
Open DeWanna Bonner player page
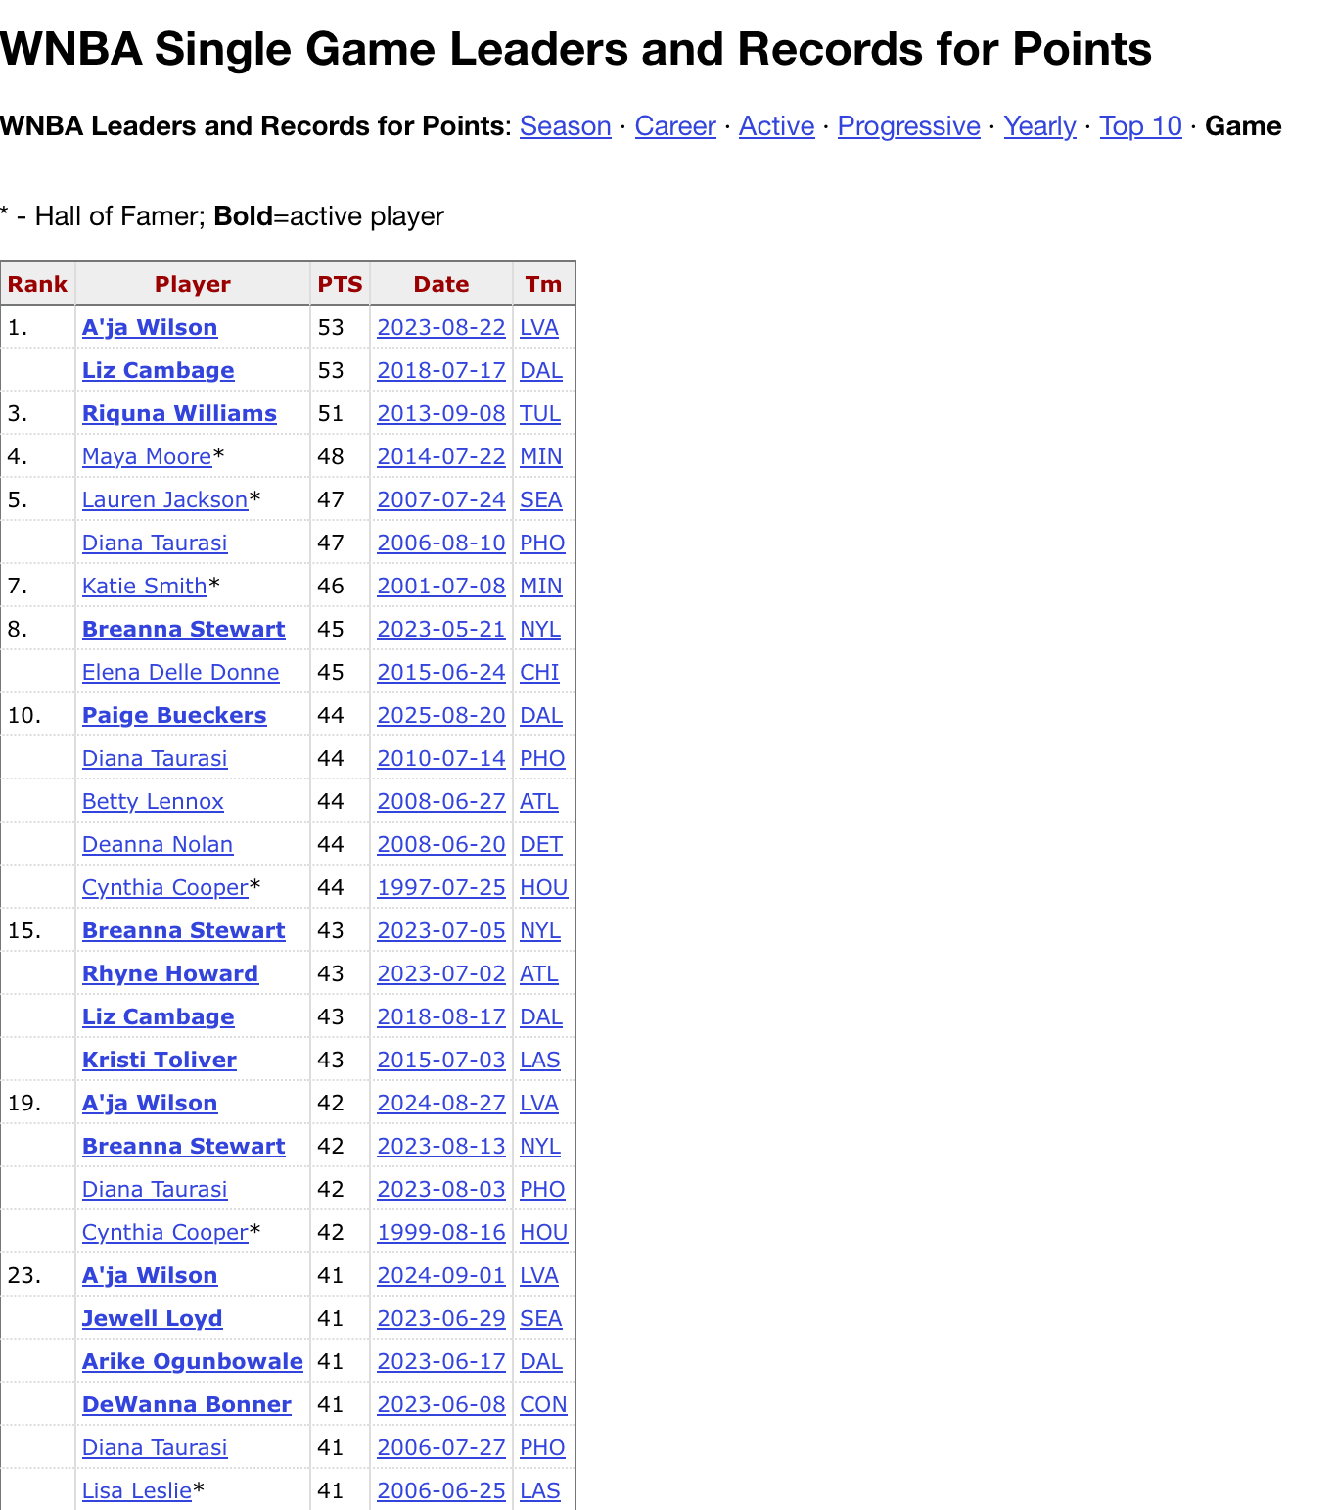pos(187,1404)
